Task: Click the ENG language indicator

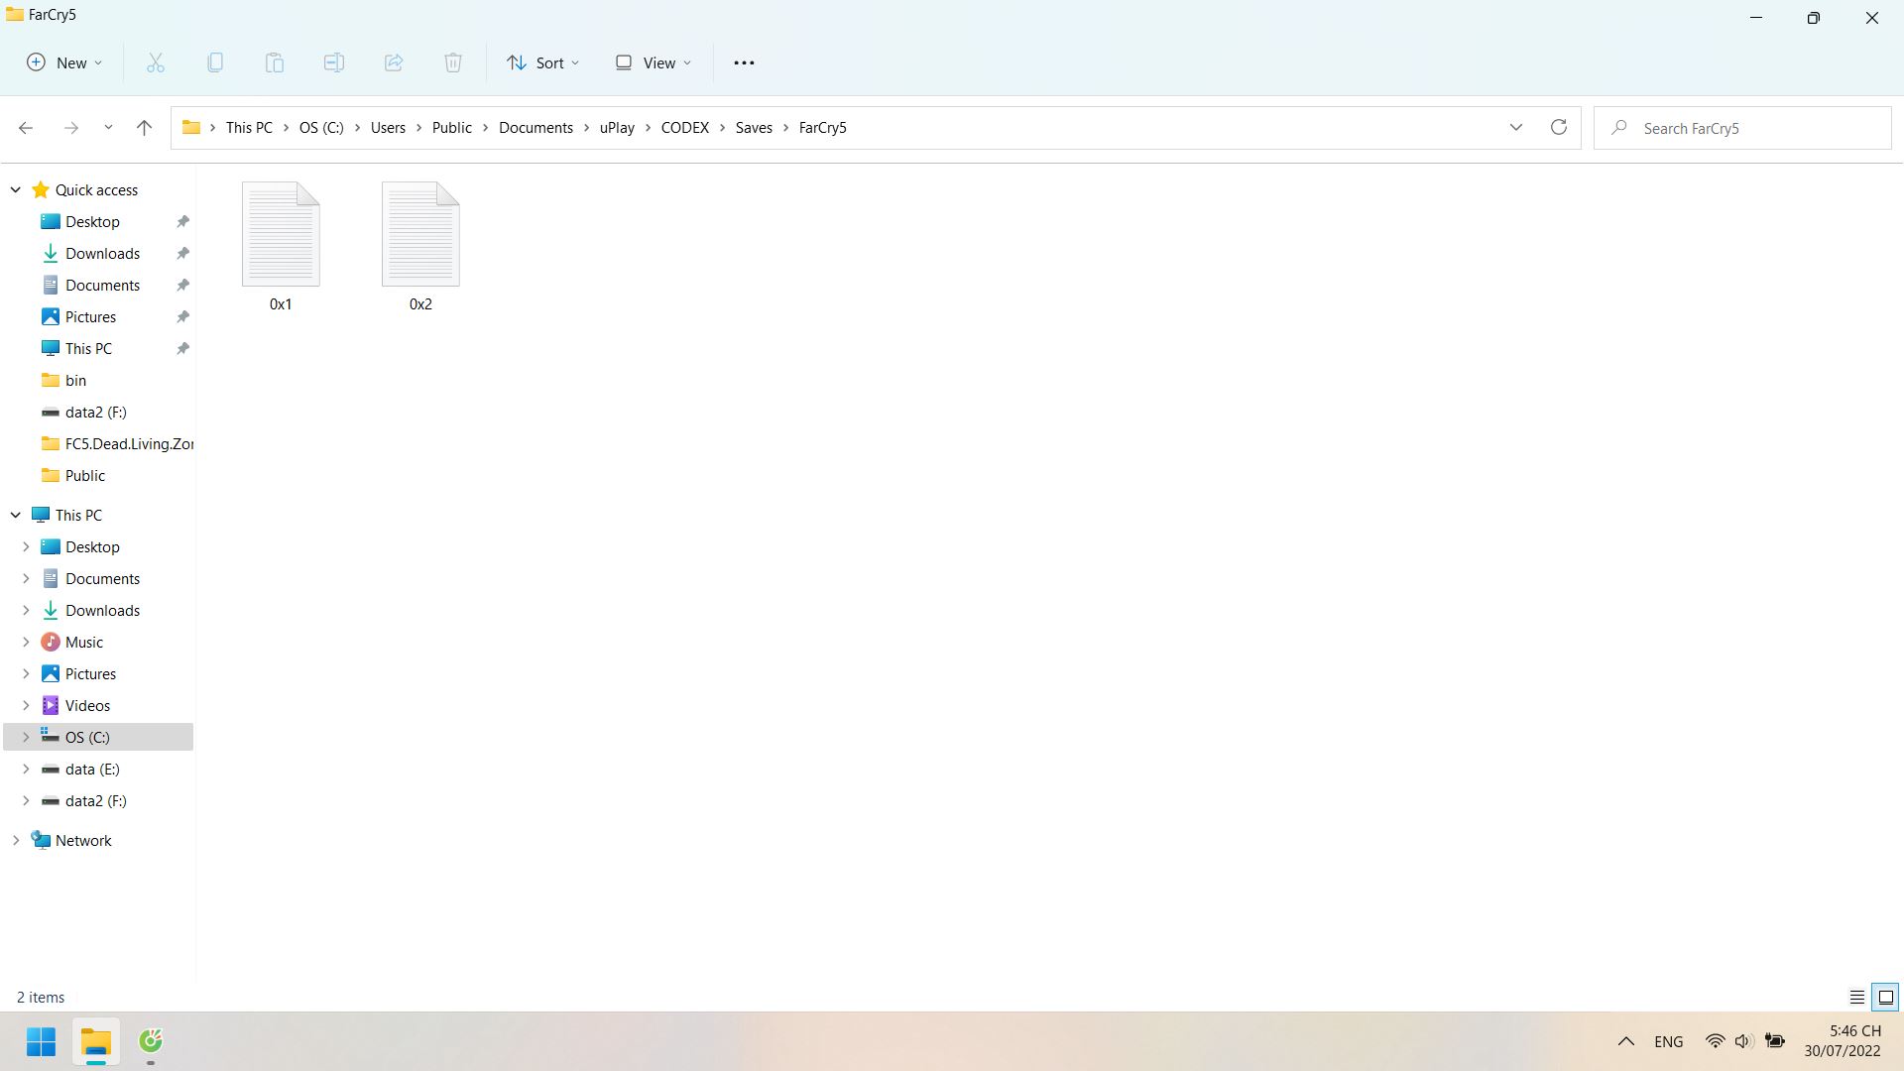Action: [x=1669, y=1042]
